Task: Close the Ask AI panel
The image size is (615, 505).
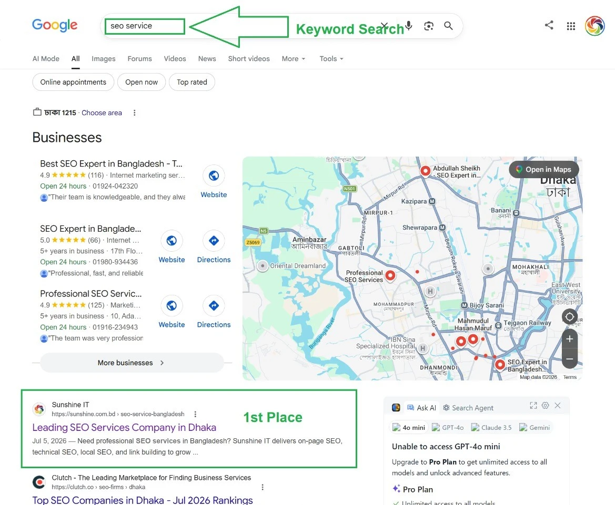Action: coord(557,406)
